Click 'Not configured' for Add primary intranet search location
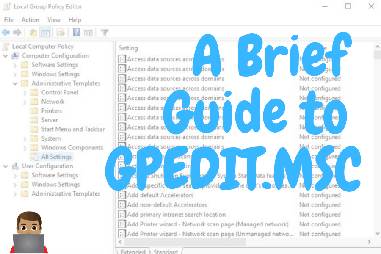The image size is (381, 254). [x=320, y=215]
